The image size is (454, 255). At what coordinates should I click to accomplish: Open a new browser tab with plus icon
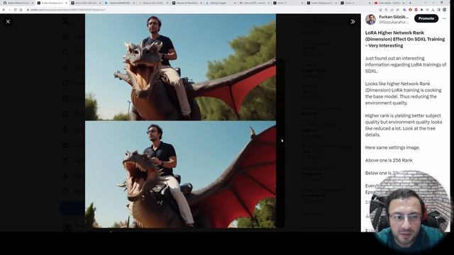pyautogui.click(x=410, y=3)
